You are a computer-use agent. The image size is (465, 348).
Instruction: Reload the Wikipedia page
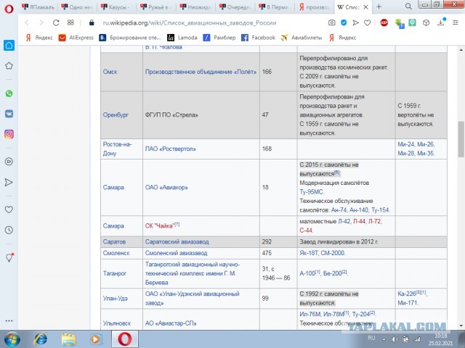coord(56,22)
